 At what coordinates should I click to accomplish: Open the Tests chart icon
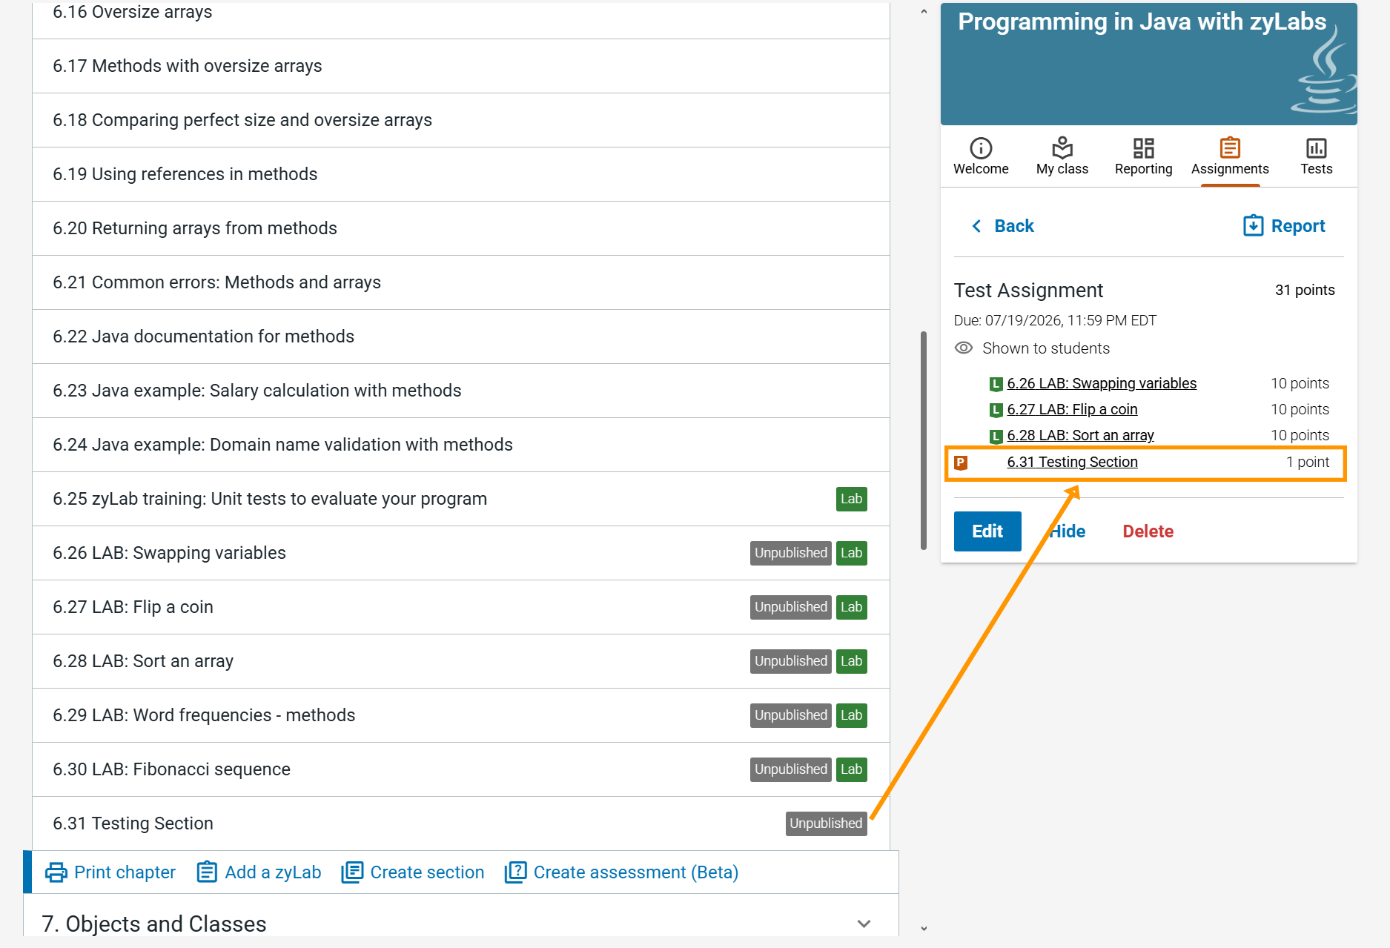tap(1317, 148)
